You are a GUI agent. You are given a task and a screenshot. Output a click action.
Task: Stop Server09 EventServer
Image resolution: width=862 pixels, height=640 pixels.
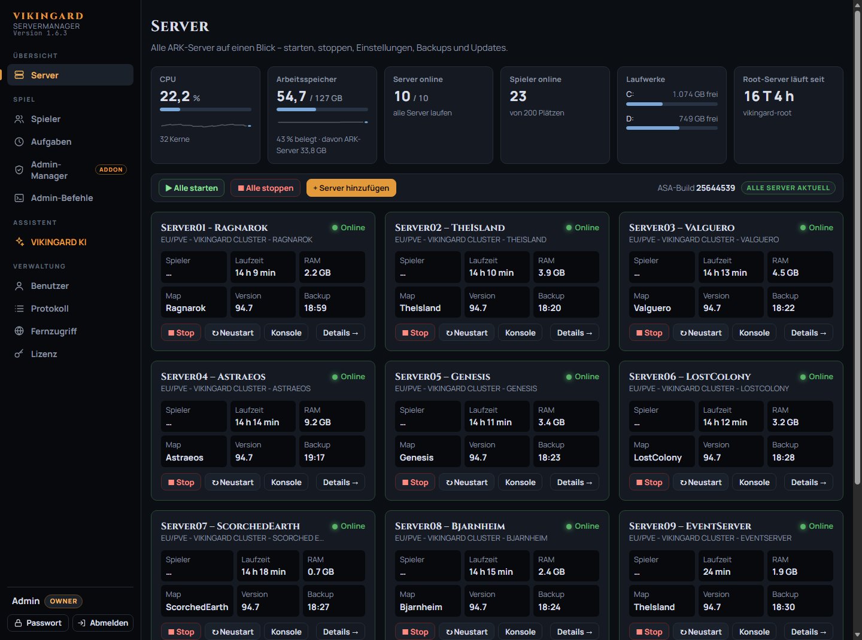click(649, 632)
